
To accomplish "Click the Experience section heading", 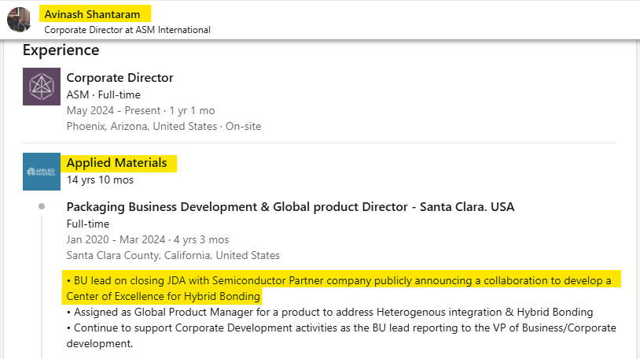I will click(61, 50).
